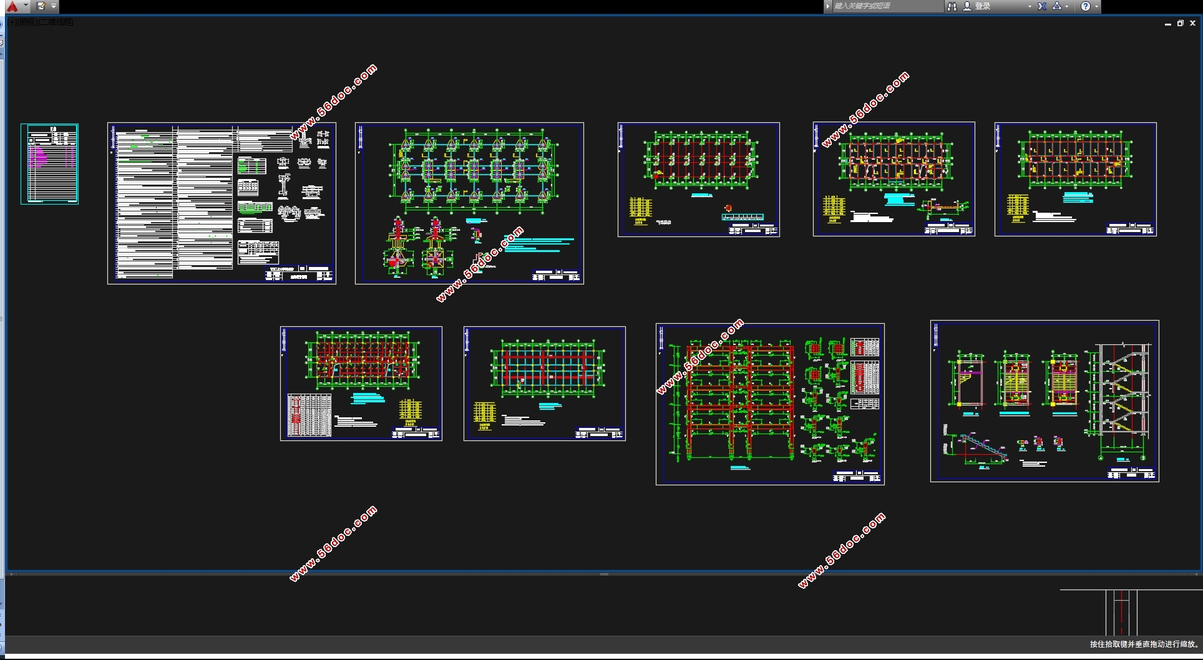The width and height of the screenshot is (1203, 660).
Task: Select the foundation plan sheet with pile-cap details
Action: tap(469, 203)
